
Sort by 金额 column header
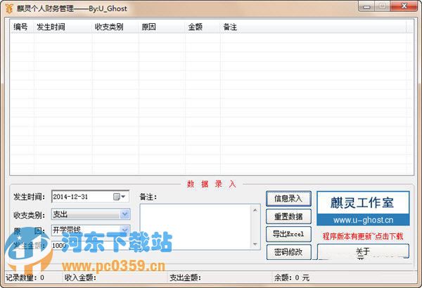click(x=203, y=27)
